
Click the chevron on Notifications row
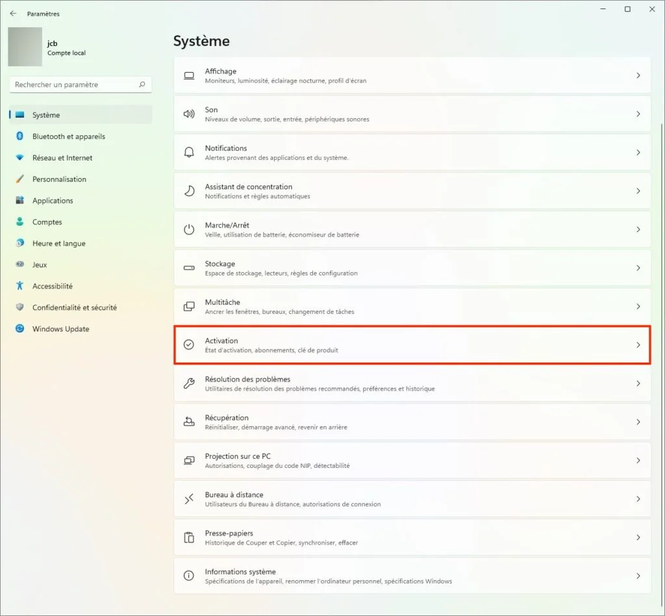click(638, 152)
